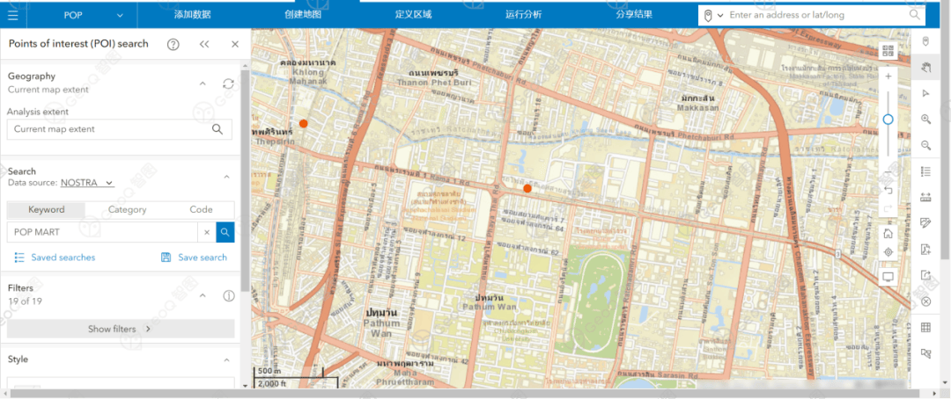Click the left panel vertical scrollbar
Viewport: 951px width, 399px height.
(x=245, y=182)
